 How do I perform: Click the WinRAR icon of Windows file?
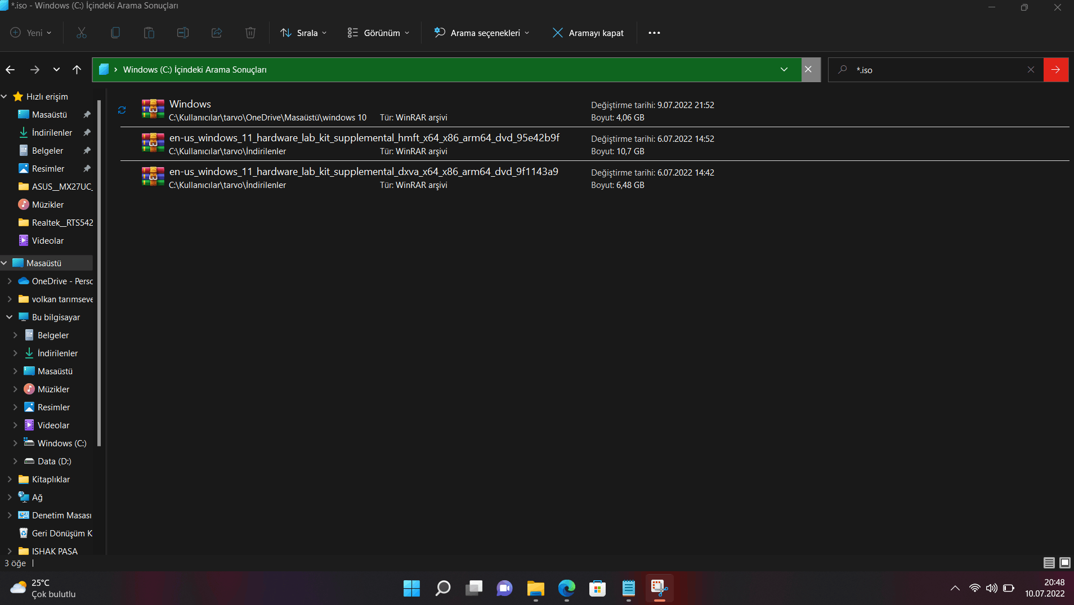tap(153, 109)
